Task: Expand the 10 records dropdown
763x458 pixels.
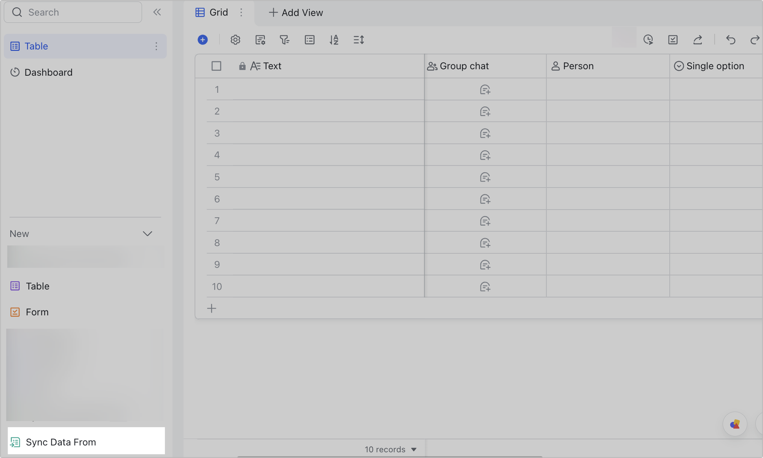Action: point(414,449)
